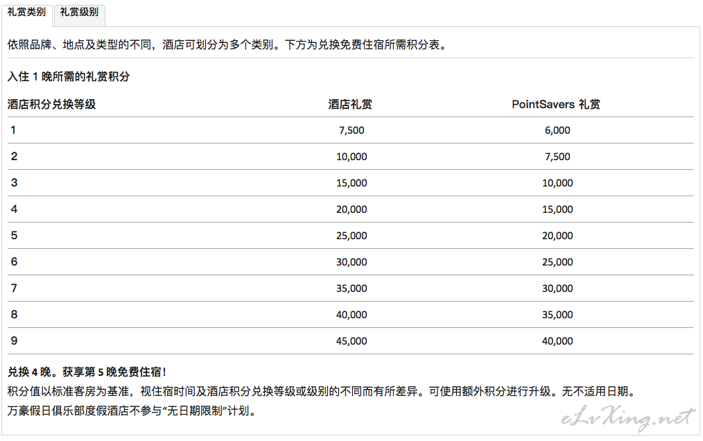Click PointSavers value 7,500 in row 2
The image size is (703, 441).
[x=557, y=157]
